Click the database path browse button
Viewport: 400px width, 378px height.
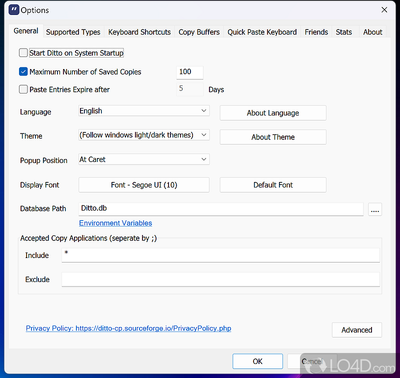[x=375, y=209]
